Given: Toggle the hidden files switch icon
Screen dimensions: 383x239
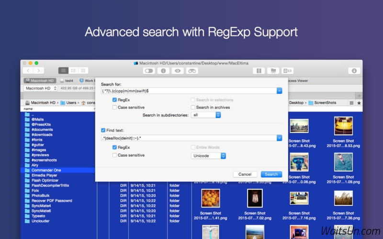Looking at the screenshot, I should coord(149,71).
